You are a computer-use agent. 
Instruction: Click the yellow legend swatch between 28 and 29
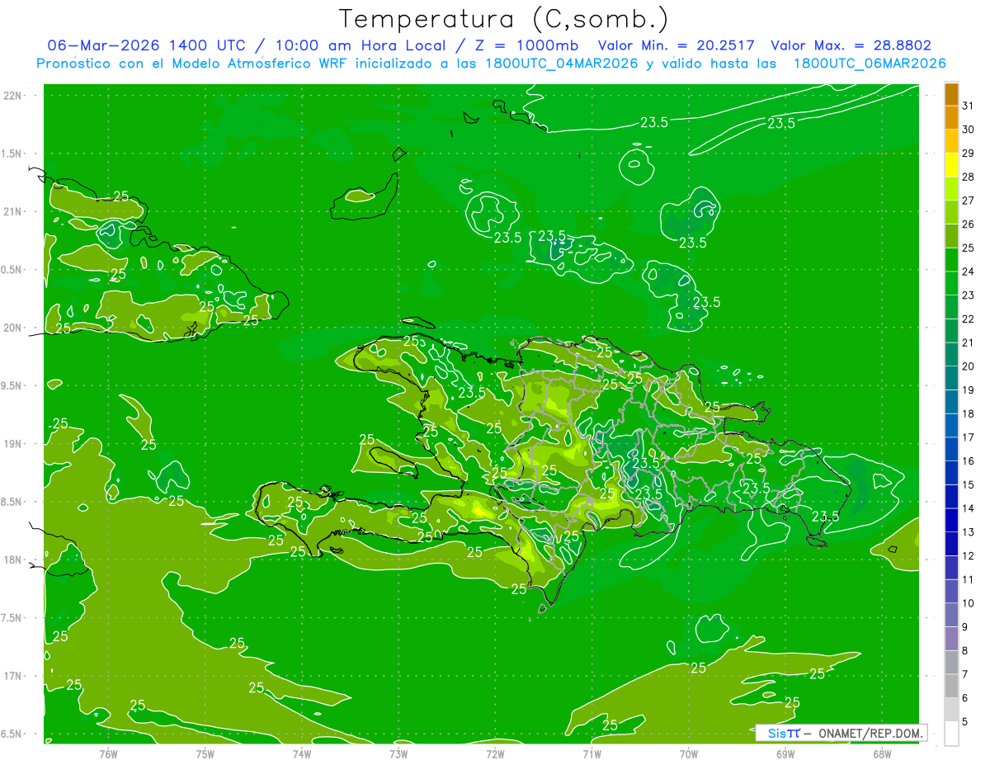(951, 165)
